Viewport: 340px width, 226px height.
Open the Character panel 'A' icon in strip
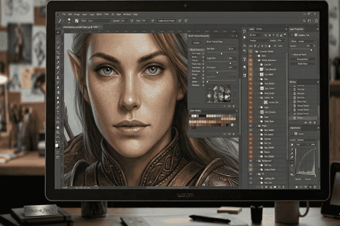tap(245, 46)
